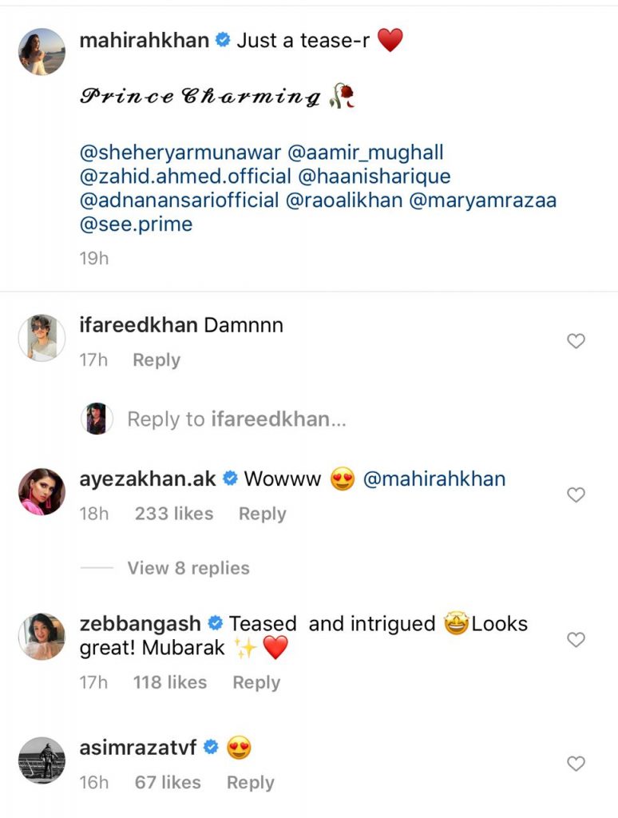Viewport: 618px width, 818px height.
Task: Open ayezakhan.ak's profile avatar
Action: click(42, 491)
